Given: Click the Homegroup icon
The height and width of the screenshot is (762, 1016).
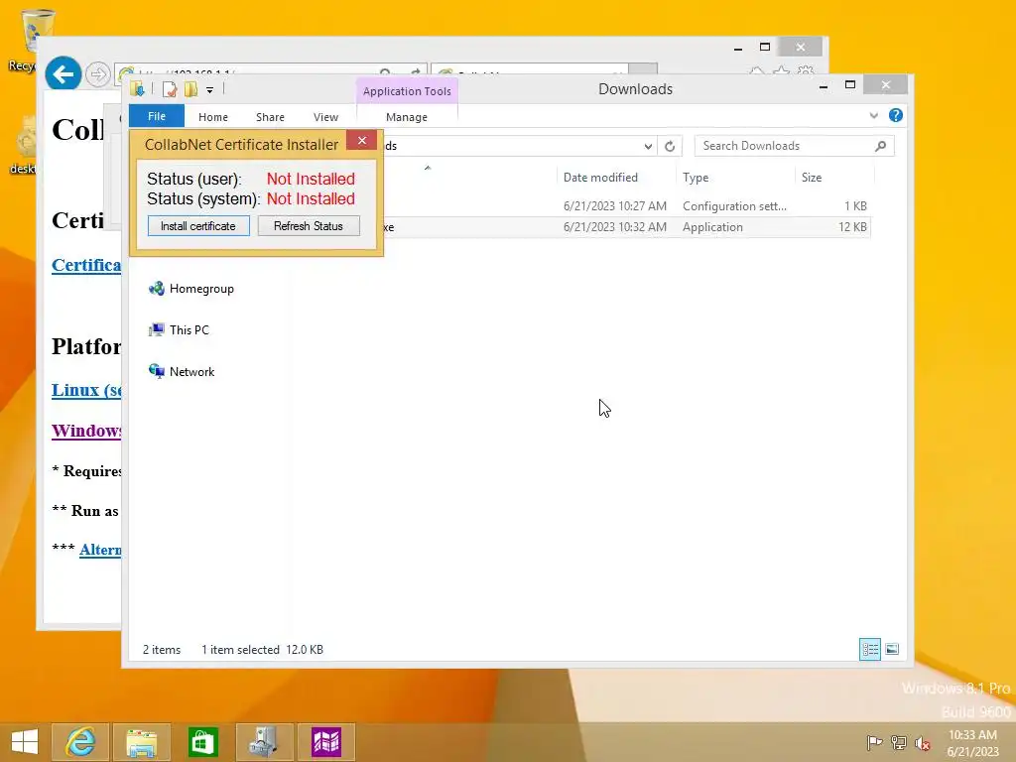Looking at the screenshot, I should [156, 289].
